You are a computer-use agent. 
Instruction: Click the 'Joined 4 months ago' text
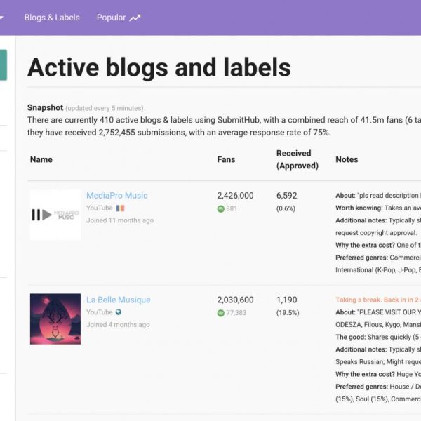click(118, 325)
